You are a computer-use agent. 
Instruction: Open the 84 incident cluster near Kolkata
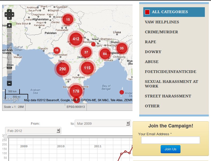click(105, 54)
